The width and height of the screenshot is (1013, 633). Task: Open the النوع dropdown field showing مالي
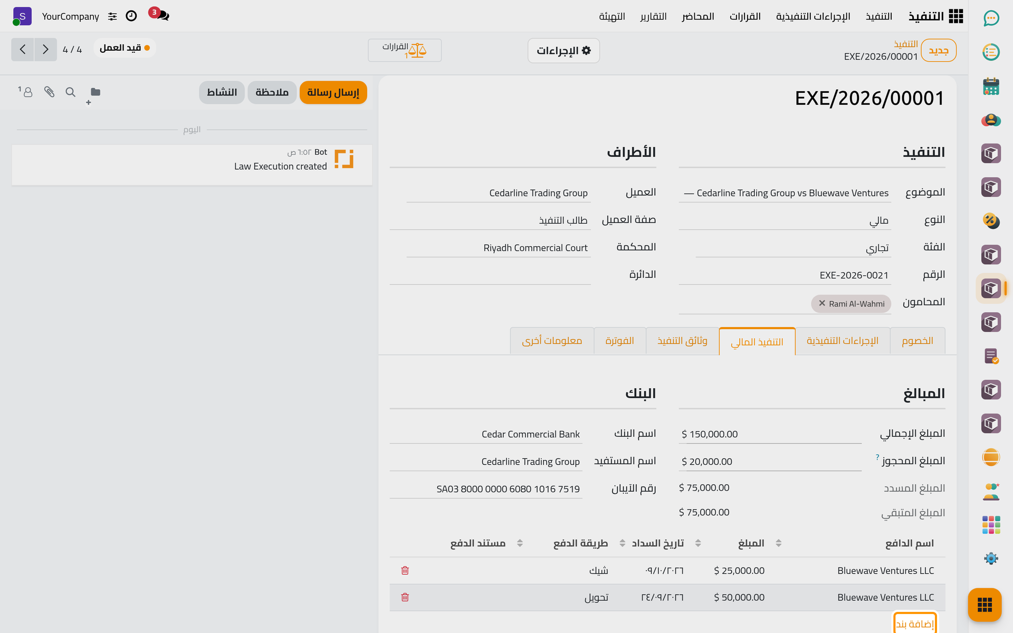785,220
